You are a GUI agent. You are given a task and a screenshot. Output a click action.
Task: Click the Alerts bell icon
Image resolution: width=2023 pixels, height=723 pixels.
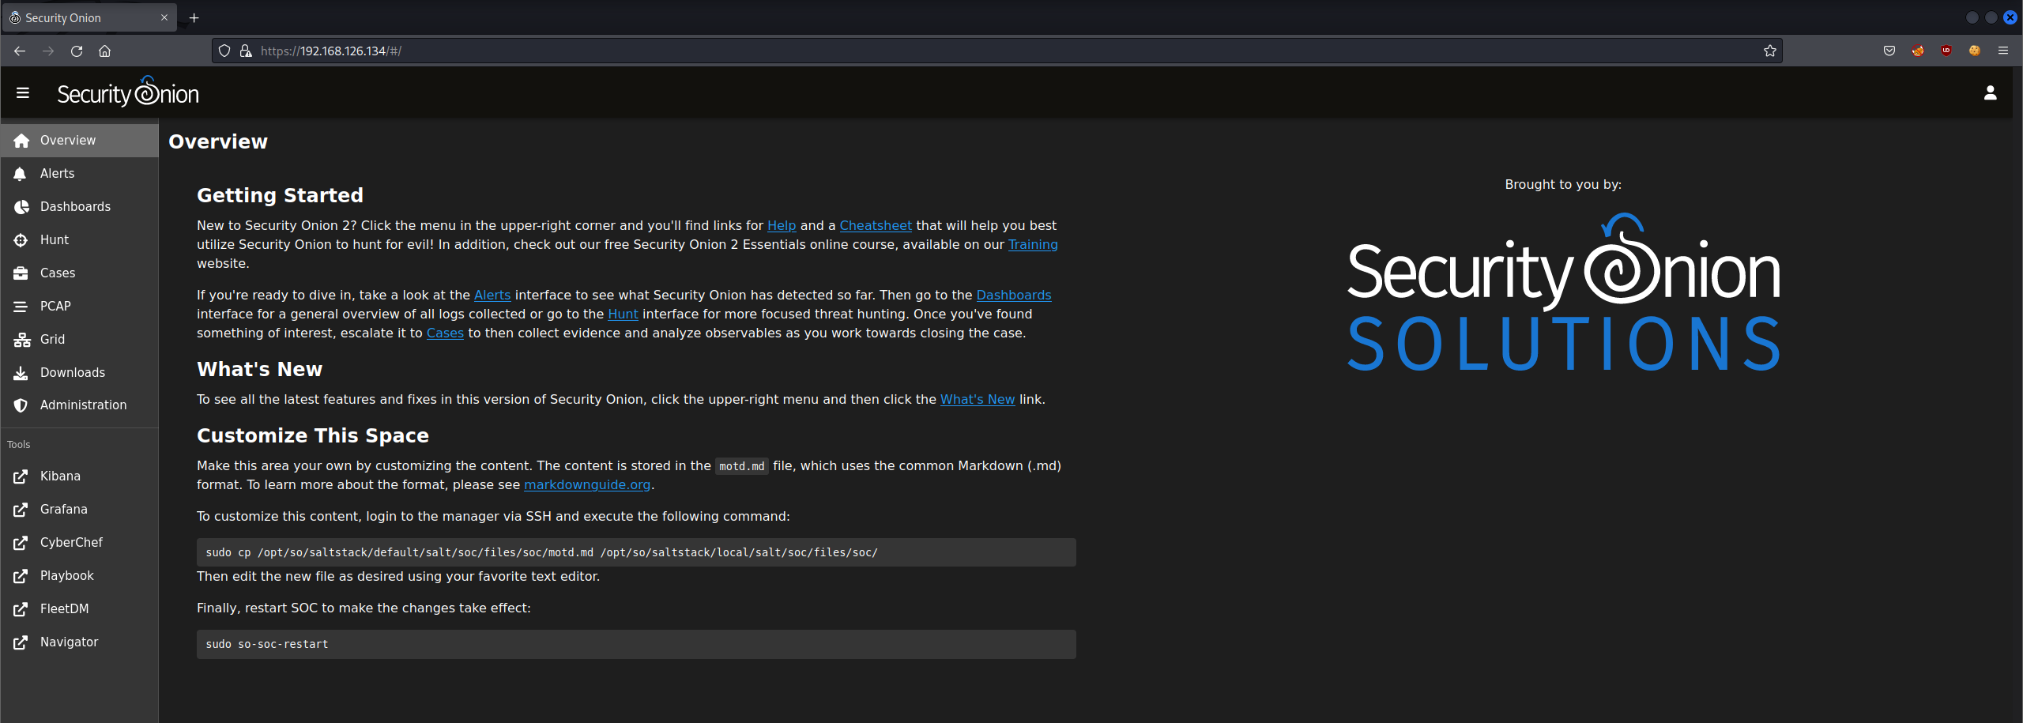click(21, 174)
